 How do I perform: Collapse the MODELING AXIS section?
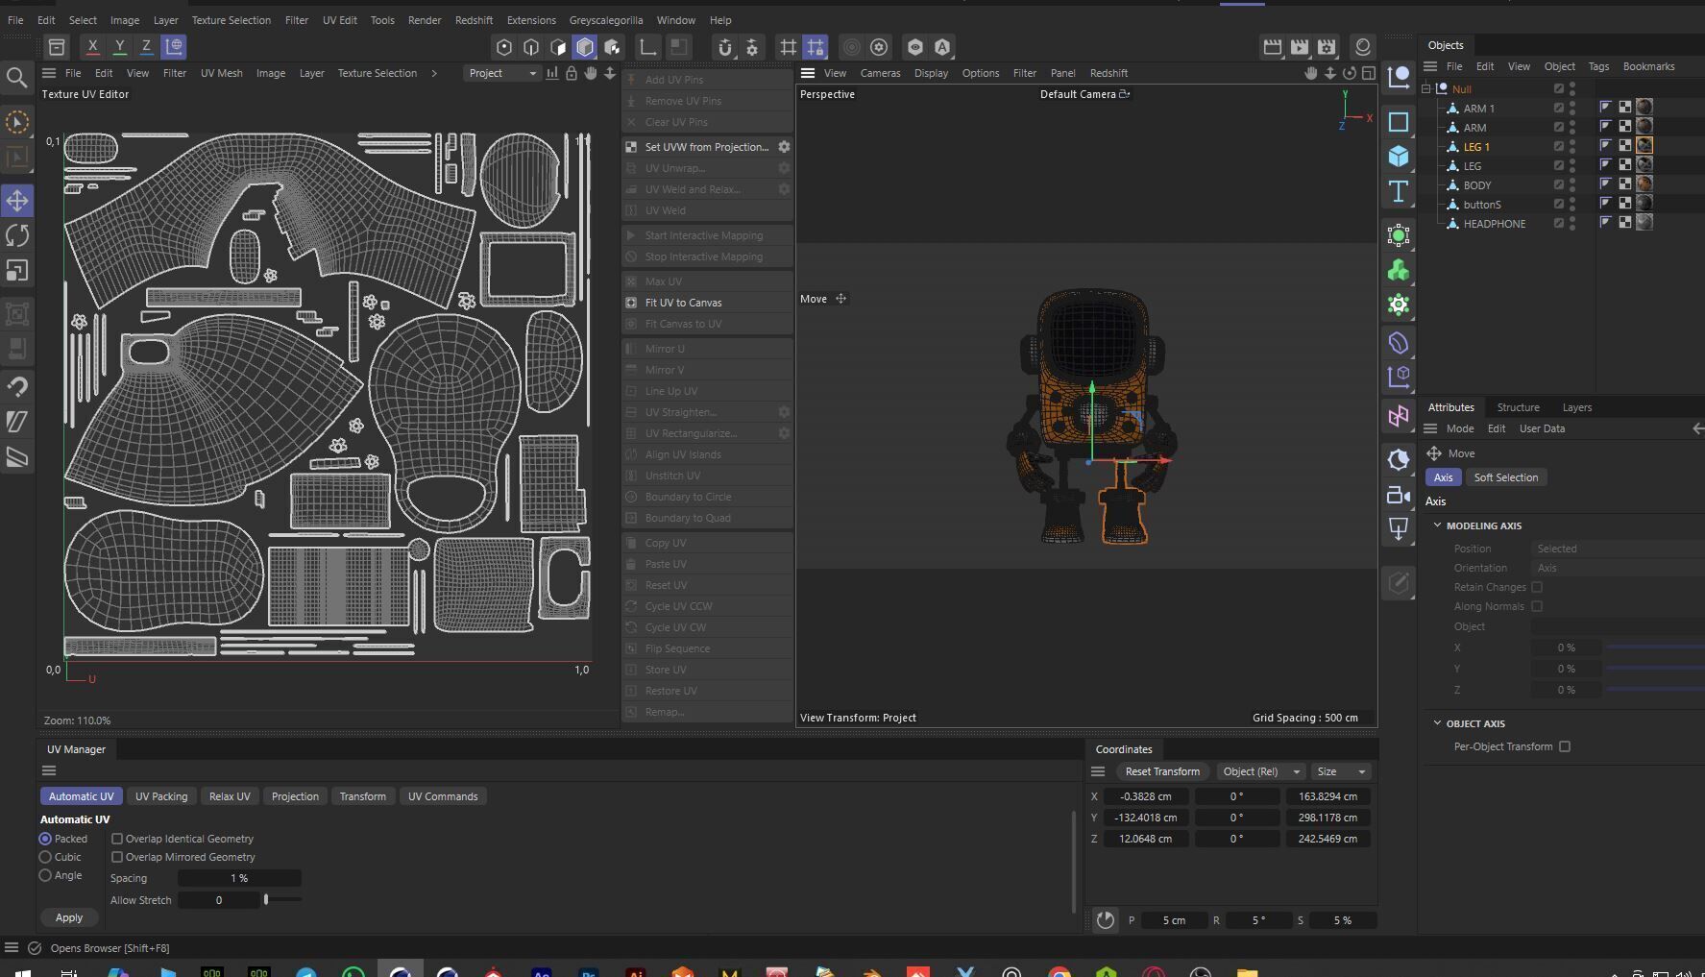point(1438,525)
